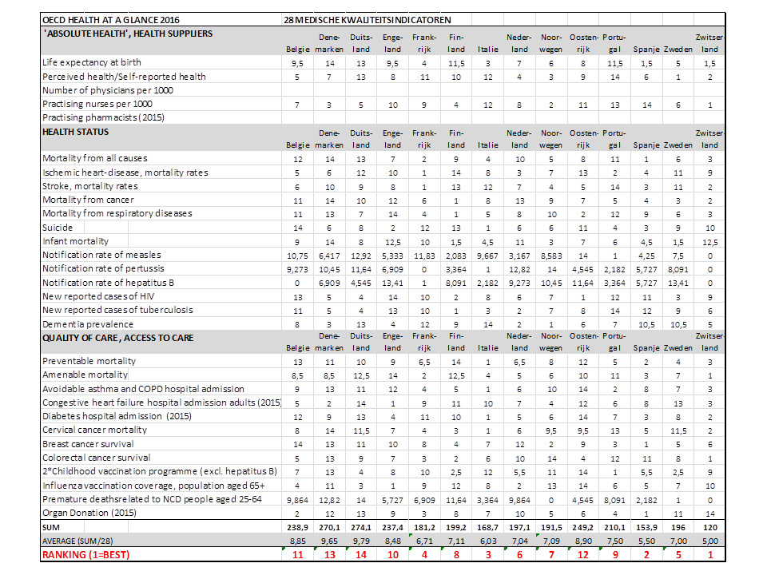Viewport: 767px width, 575px height.
Task: Click the SUM value 238,9 for Belgie
Action: [x=297, y=528]
